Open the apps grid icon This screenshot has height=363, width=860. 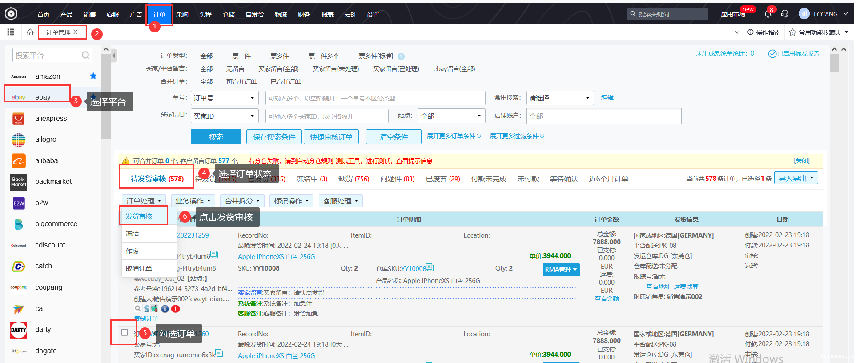pyautogui.click(x=11, y=32)
